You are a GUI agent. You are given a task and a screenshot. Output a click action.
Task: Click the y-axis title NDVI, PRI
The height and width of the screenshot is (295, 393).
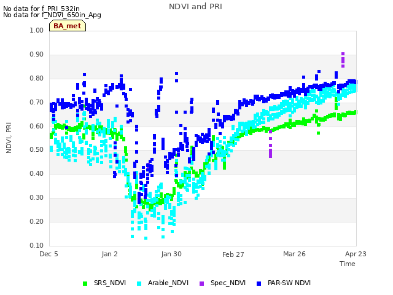pos(9,138)
